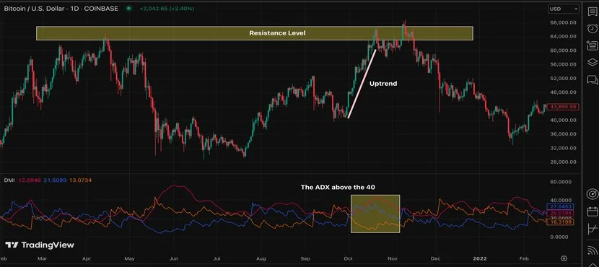Click the 28,000.00 price axis label

563,162
